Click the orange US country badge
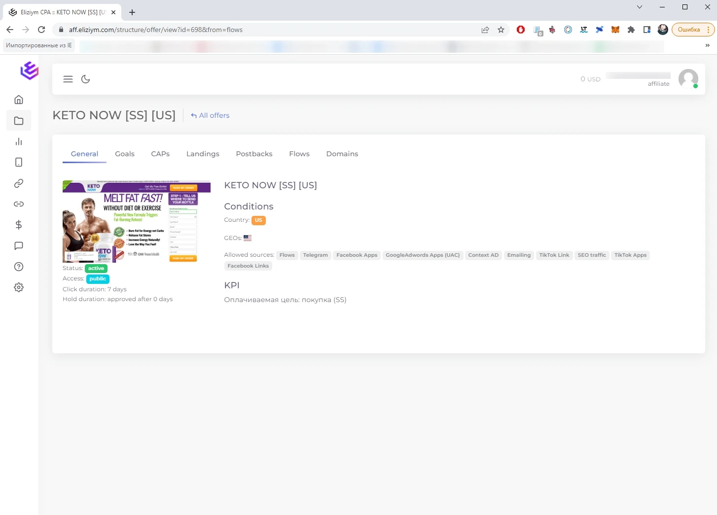The height and width of the screenshot is (515, 717). [x=258, y=220]
